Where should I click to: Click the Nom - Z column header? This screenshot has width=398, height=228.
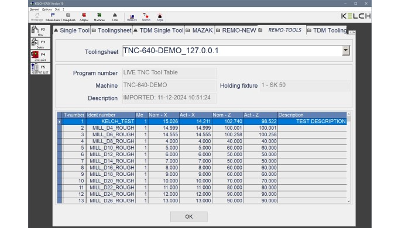click(x=228, y=115)
